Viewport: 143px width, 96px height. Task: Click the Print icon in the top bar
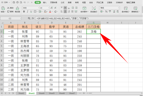17,2
